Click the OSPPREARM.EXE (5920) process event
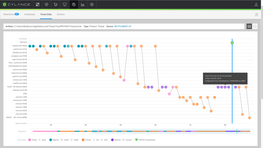The width and height of the screenshot is (263, 148). tap(96, 67)
